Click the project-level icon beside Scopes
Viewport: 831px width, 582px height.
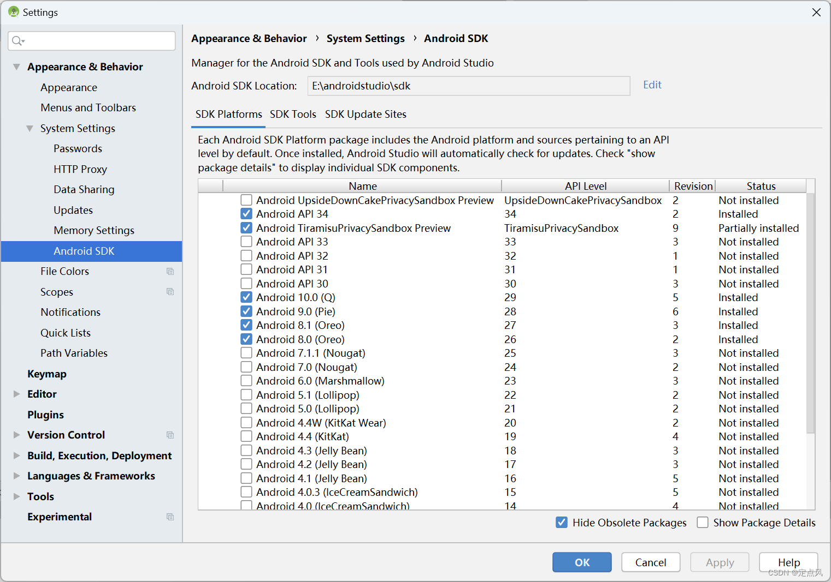170,292
